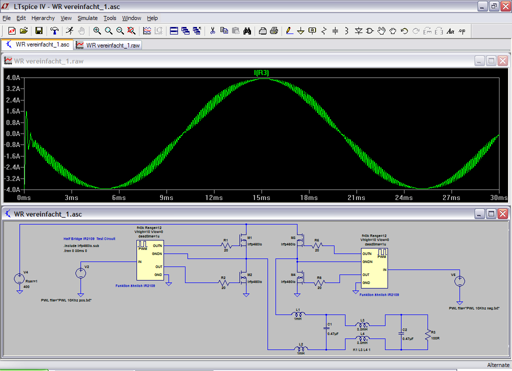Image resolution: width=512 pixels, height=371 pixels.
Task: Click the SPICE directive .op icon
Action: [x=462, y=30]
